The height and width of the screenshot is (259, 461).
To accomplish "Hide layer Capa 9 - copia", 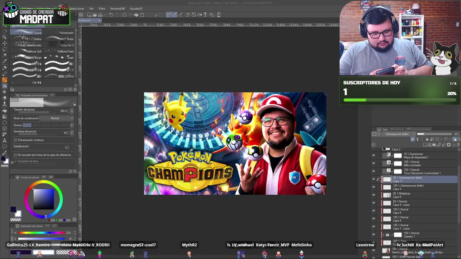I will pos(373,203).
